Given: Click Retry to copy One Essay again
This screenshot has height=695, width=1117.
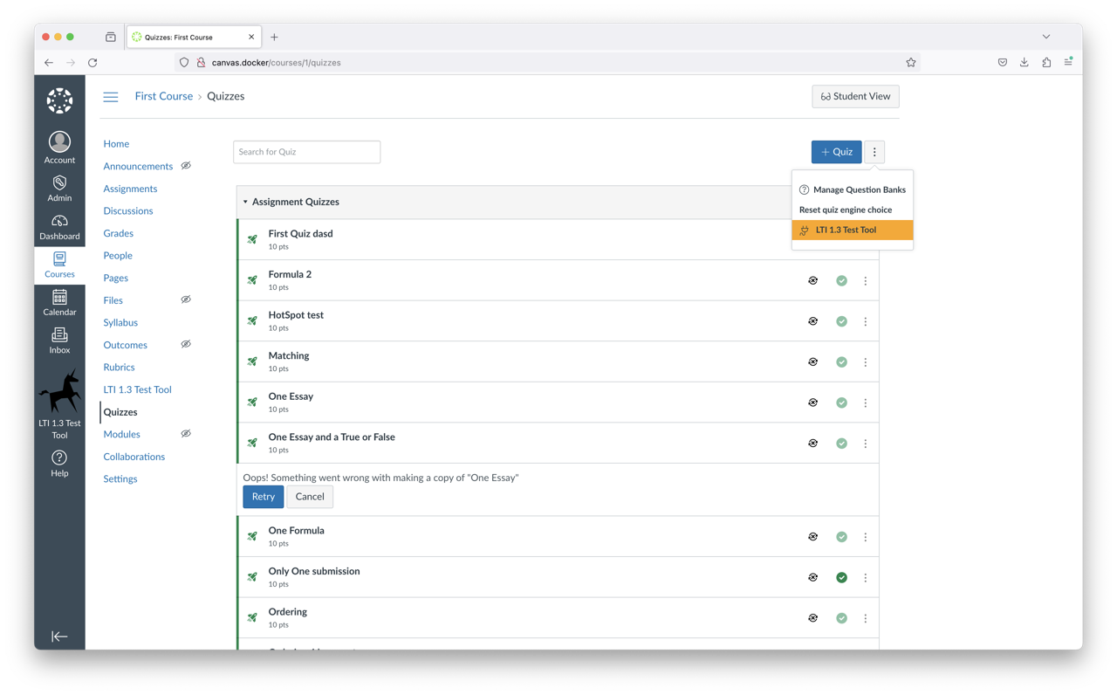Looking at the screenshot, I should tap(263, 496).
